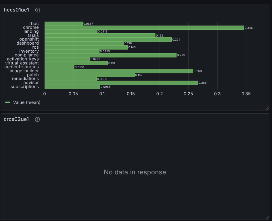Select the subscriptions bar at 0.0965
The image size is (272, 221).
coord(72,87)
